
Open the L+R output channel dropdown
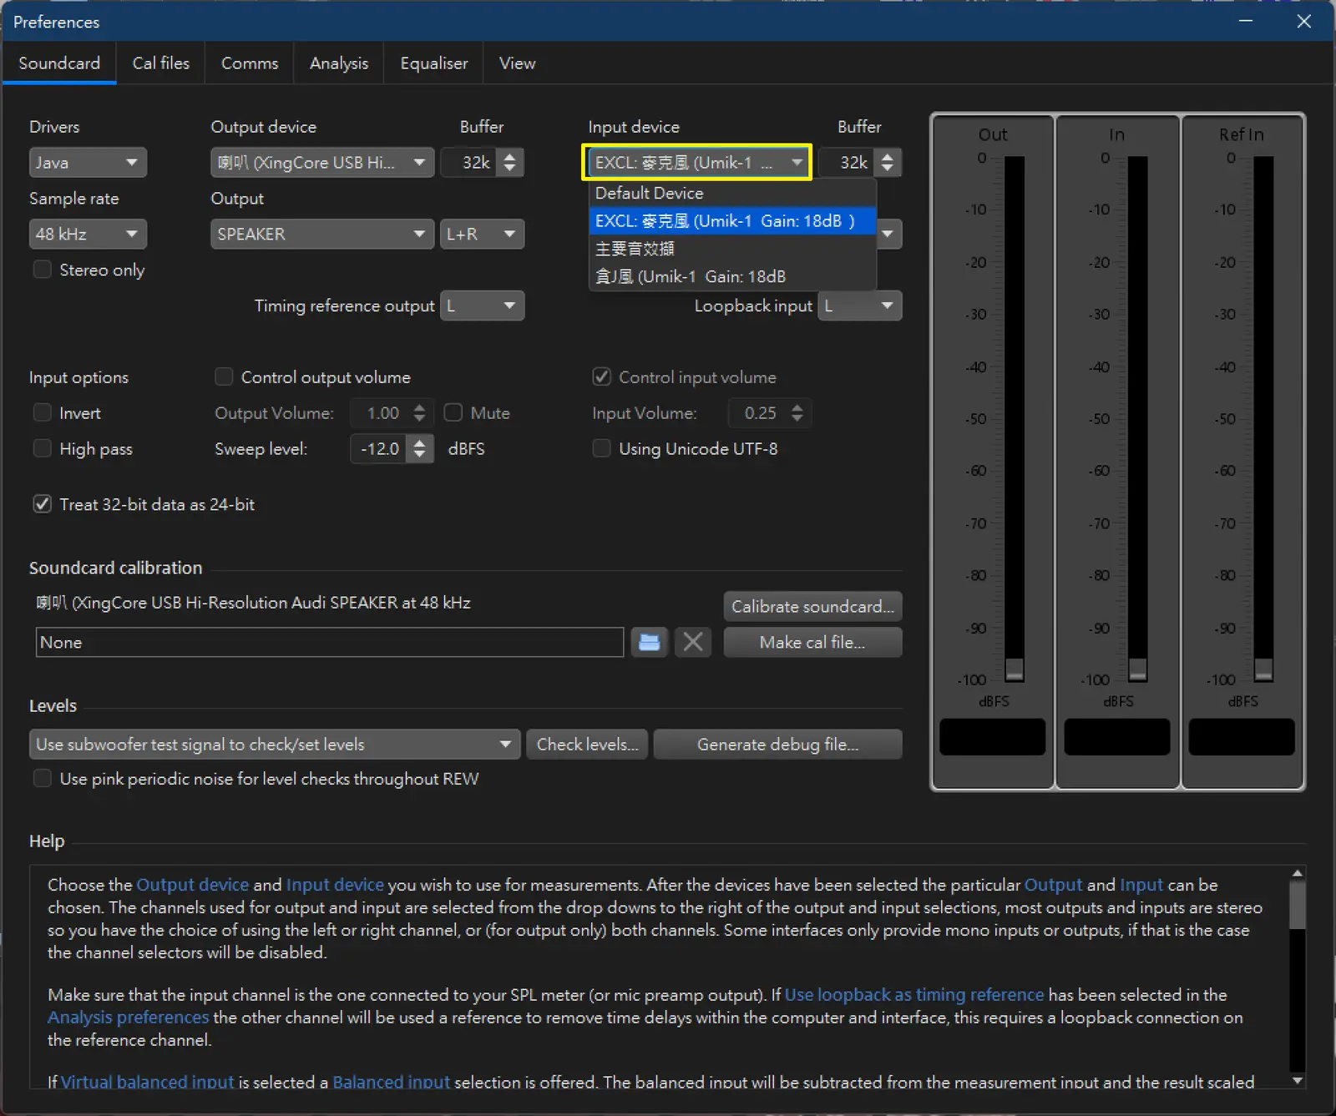click(x=482, y=235)
